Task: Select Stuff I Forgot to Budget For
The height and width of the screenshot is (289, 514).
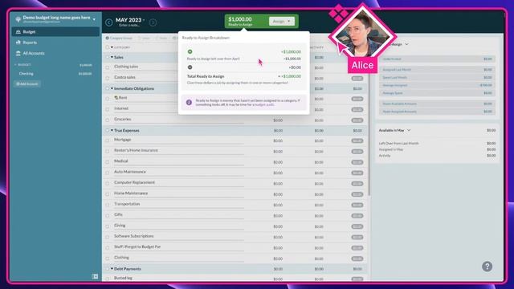Action: (235, 247)
